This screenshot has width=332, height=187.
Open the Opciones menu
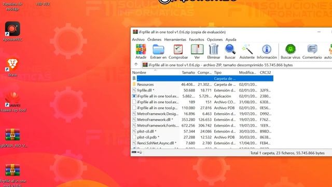tap(215, 39)
